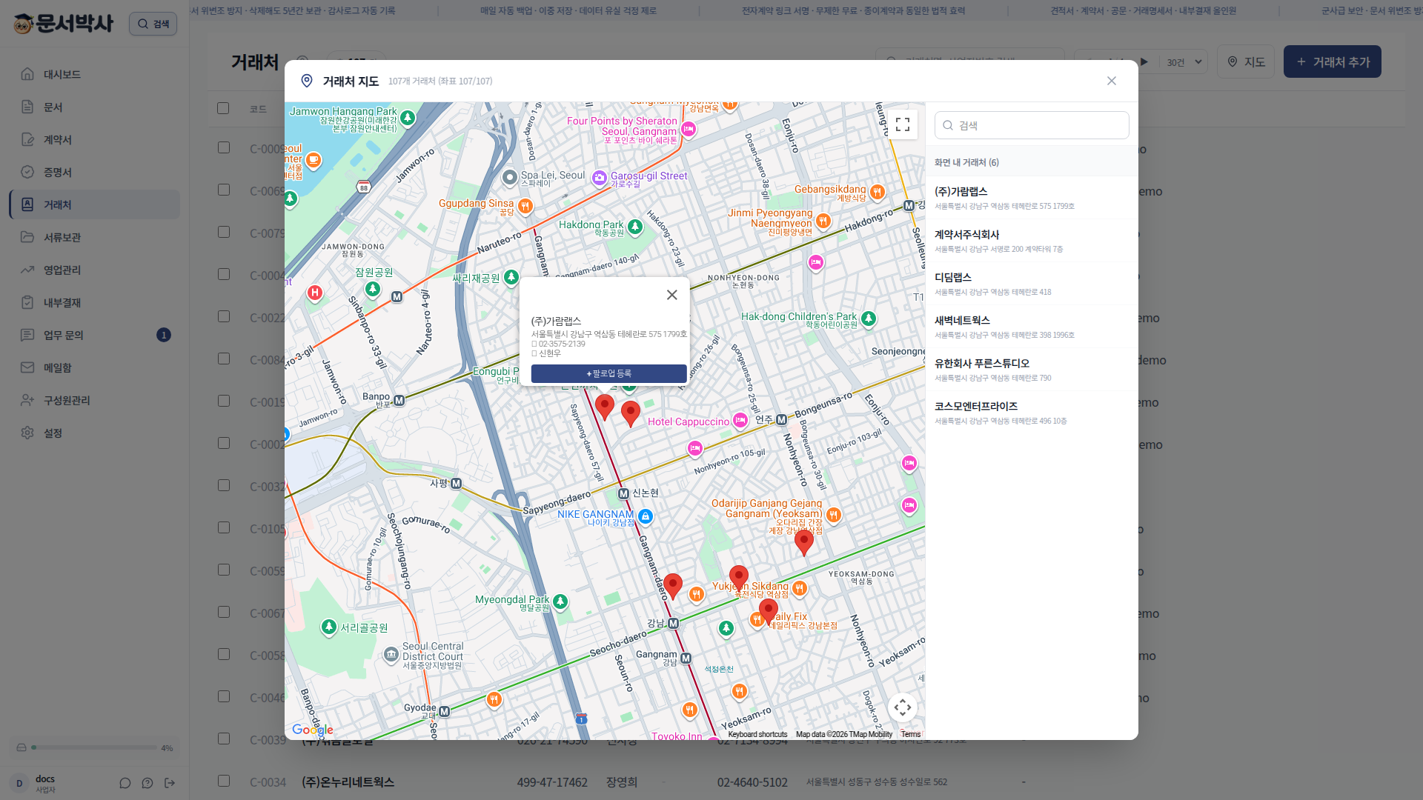Click the red marker at Daily Fix
Screen dimensions: 1423x800
[x=769, y=611]
